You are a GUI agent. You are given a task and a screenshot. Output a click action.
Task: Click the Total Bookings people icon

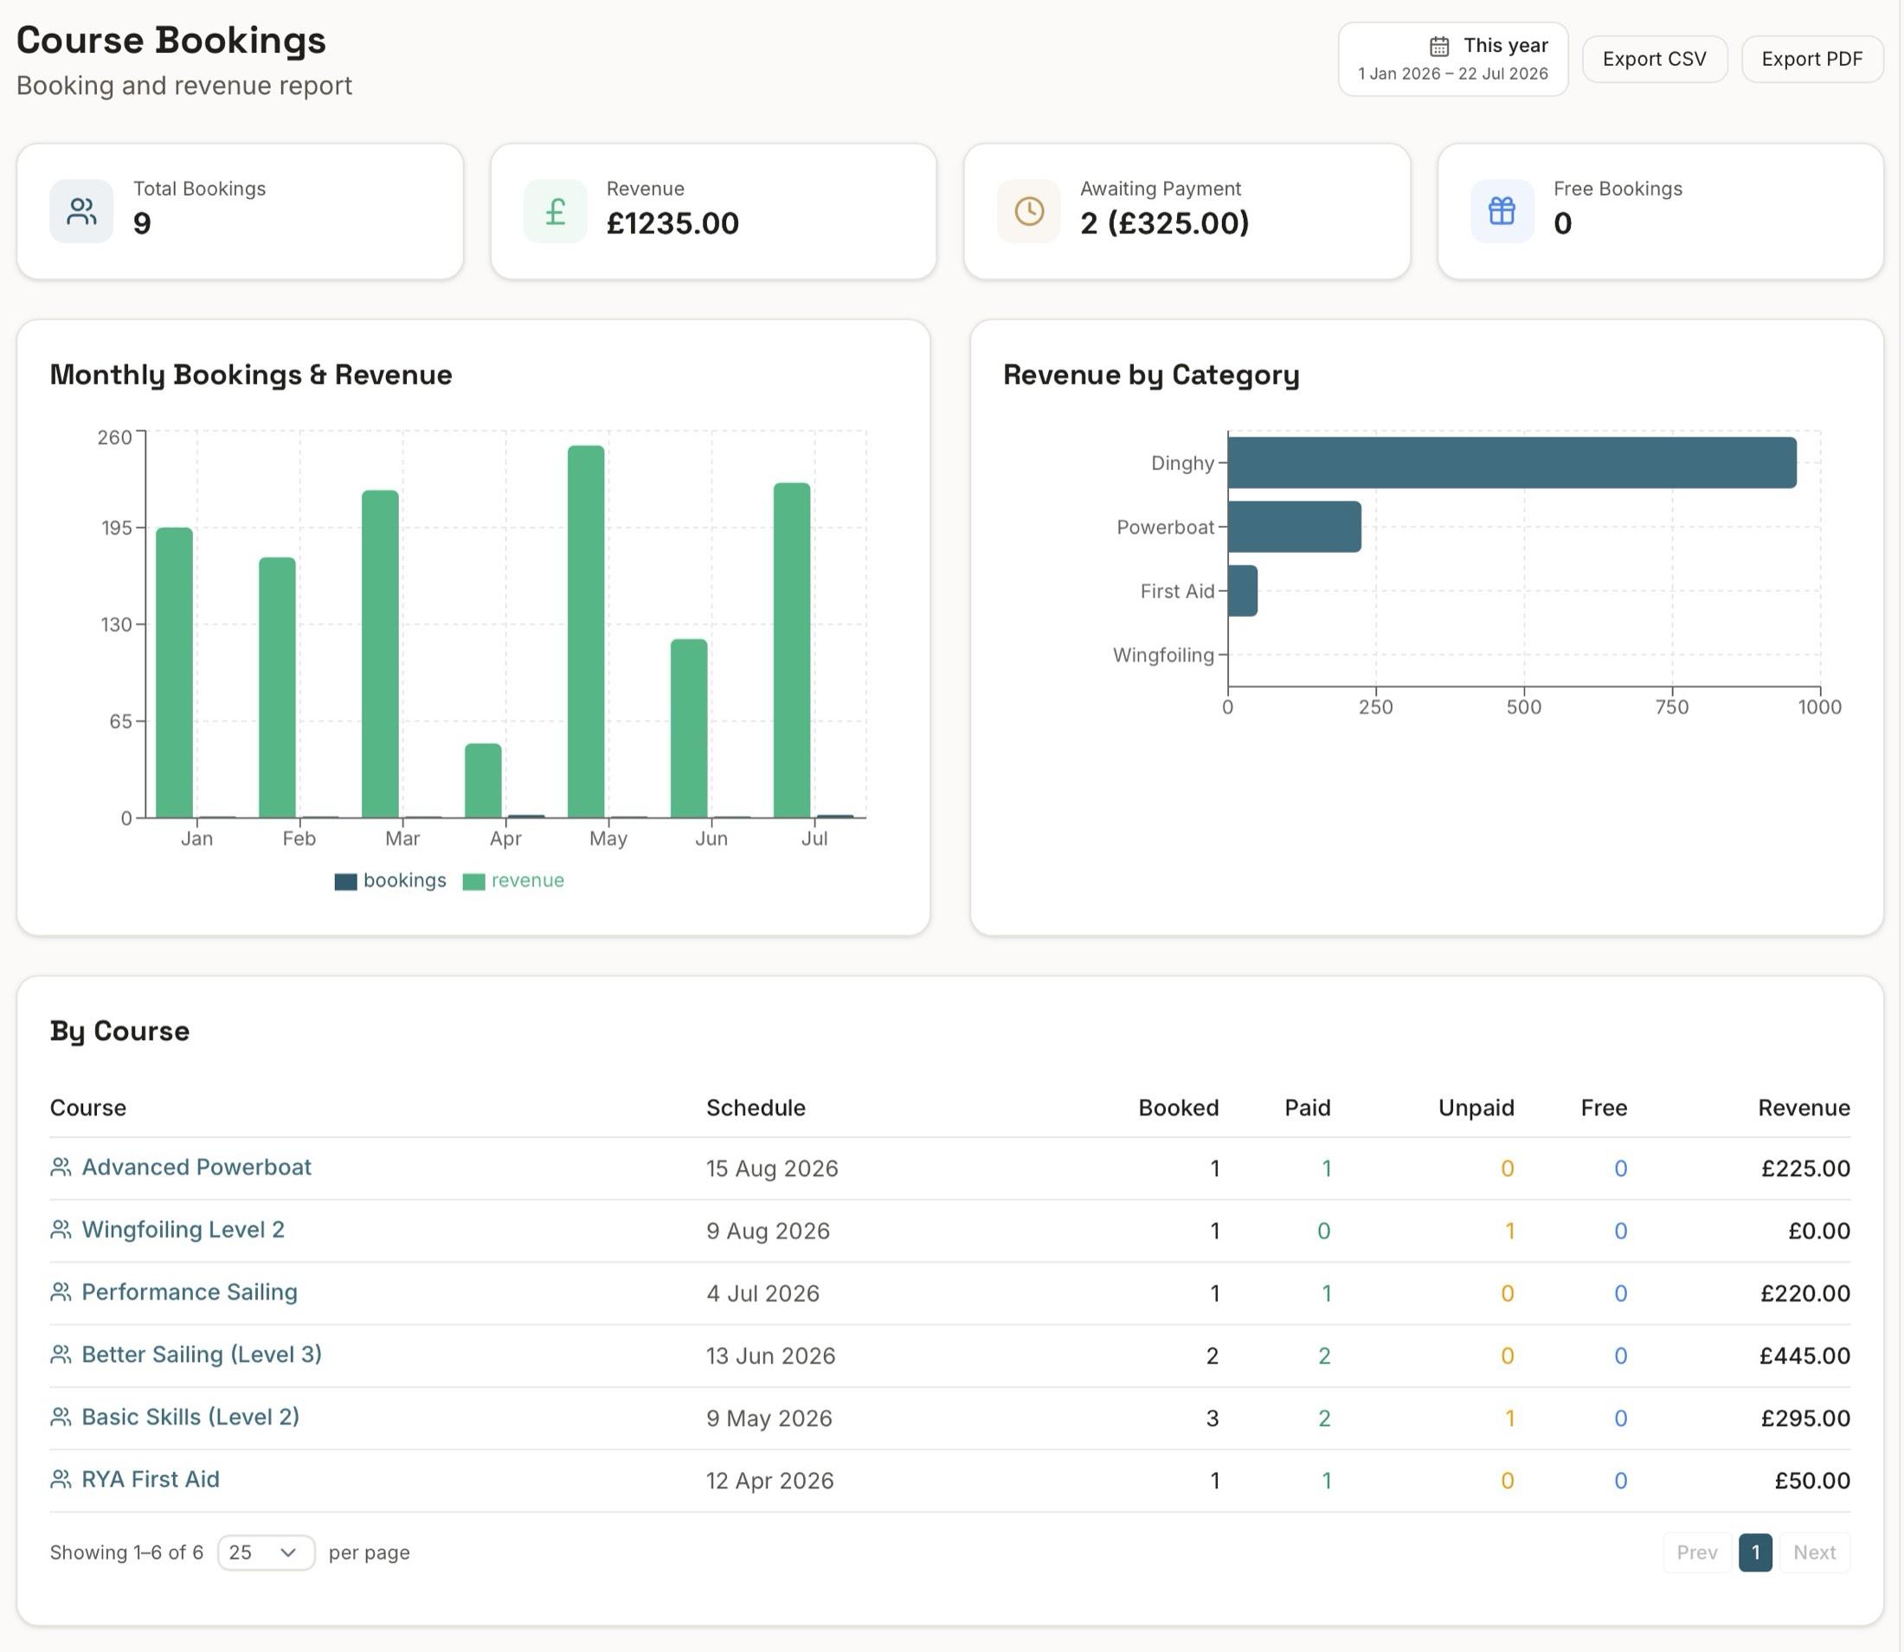[x=81, y=211]
